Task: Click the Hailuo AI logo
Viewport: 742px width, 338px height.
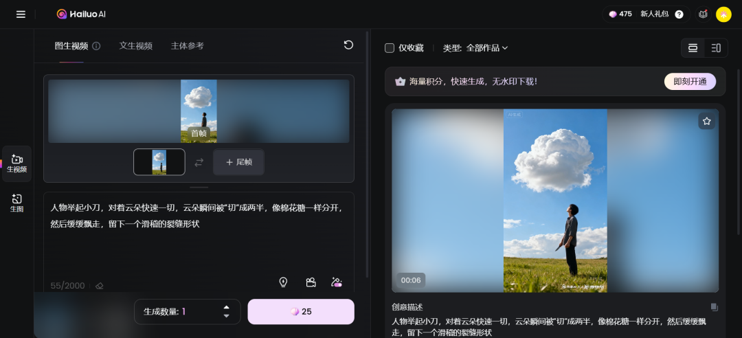Action: tap(81, 14)
